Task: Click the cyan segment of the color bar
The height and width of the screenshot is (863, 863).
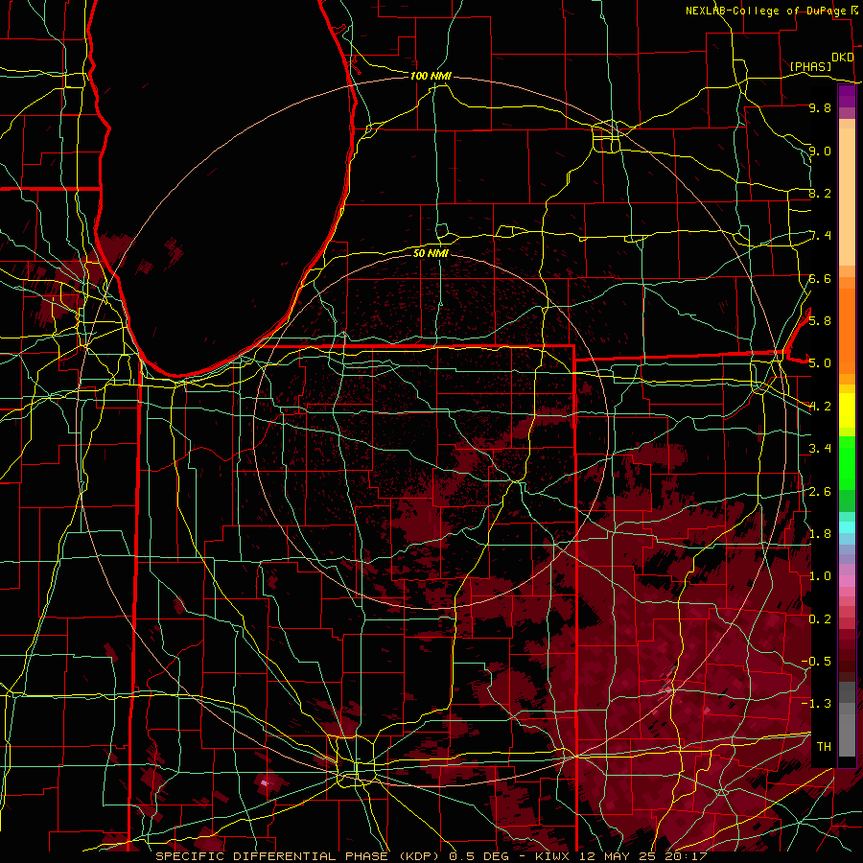Action: (x=847, y=526)
